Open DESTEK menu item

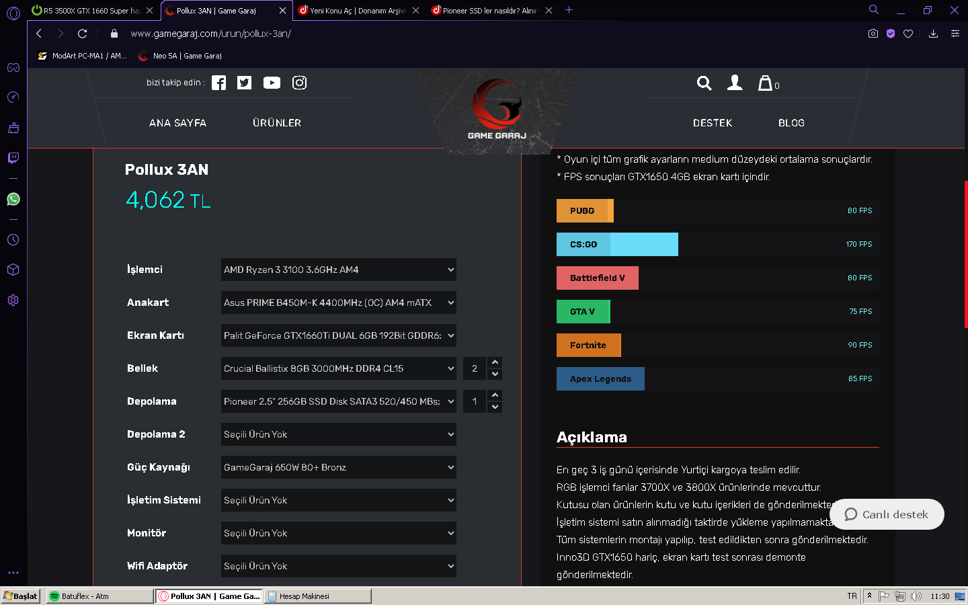[x=713, y=123]
